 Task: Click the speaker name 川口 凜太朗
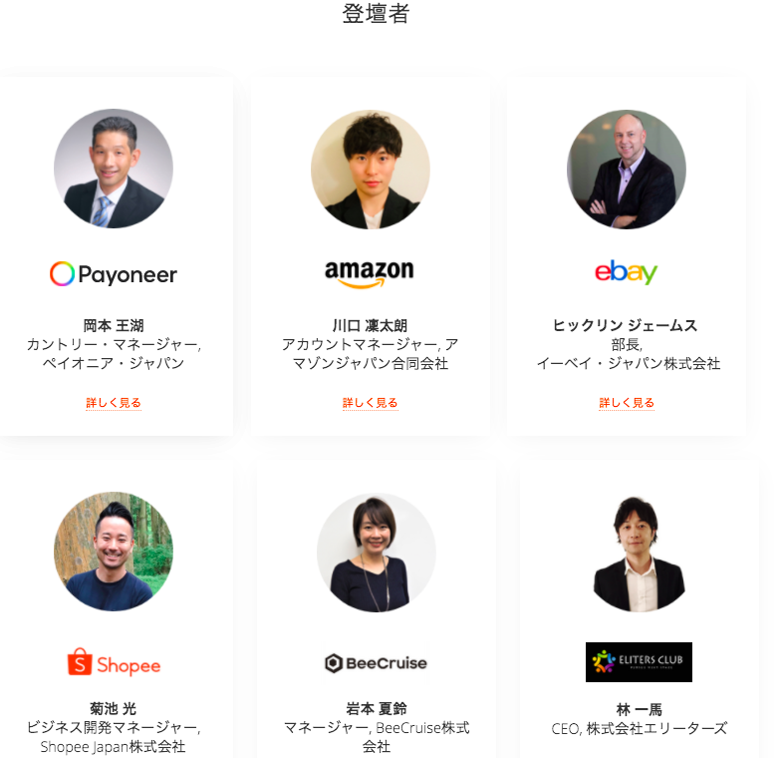[370, 325]
